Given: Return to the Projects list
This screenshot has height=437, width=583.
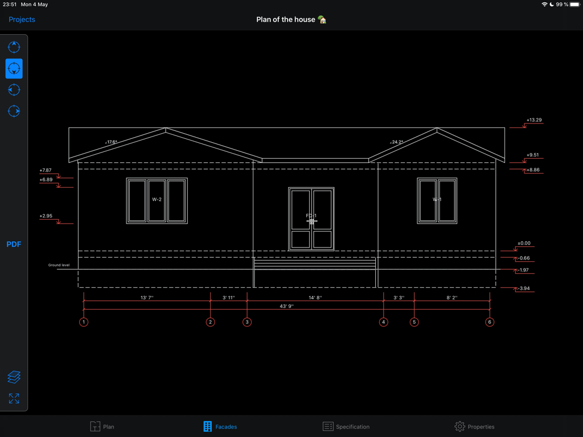Looking at the screenshot, I should [x=21, y=19].
